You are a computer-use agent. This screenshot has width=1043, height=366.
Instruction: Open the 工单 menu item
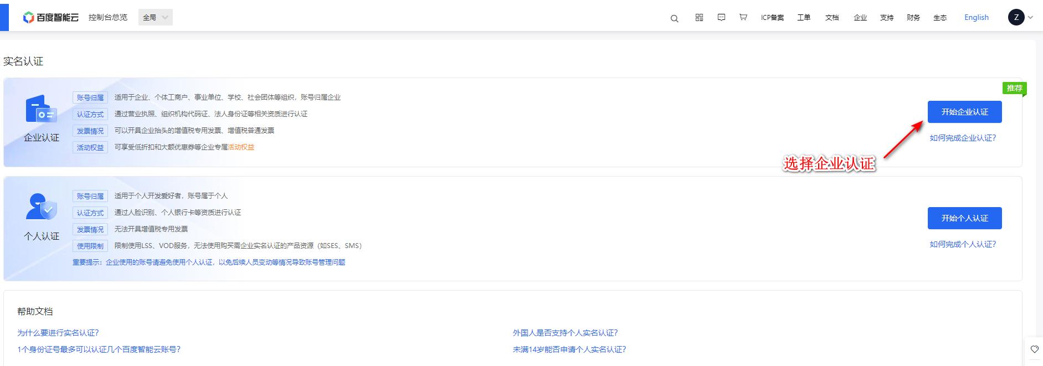click(804, 18)
